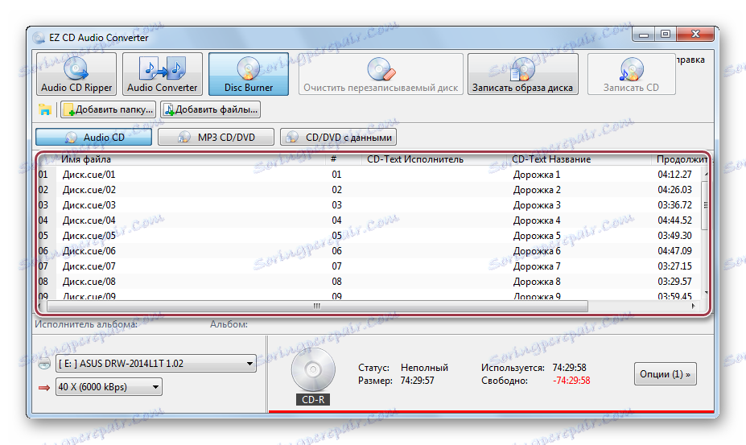
Task: Click the Дорожка 7 title cell
Action: [537, 266]
